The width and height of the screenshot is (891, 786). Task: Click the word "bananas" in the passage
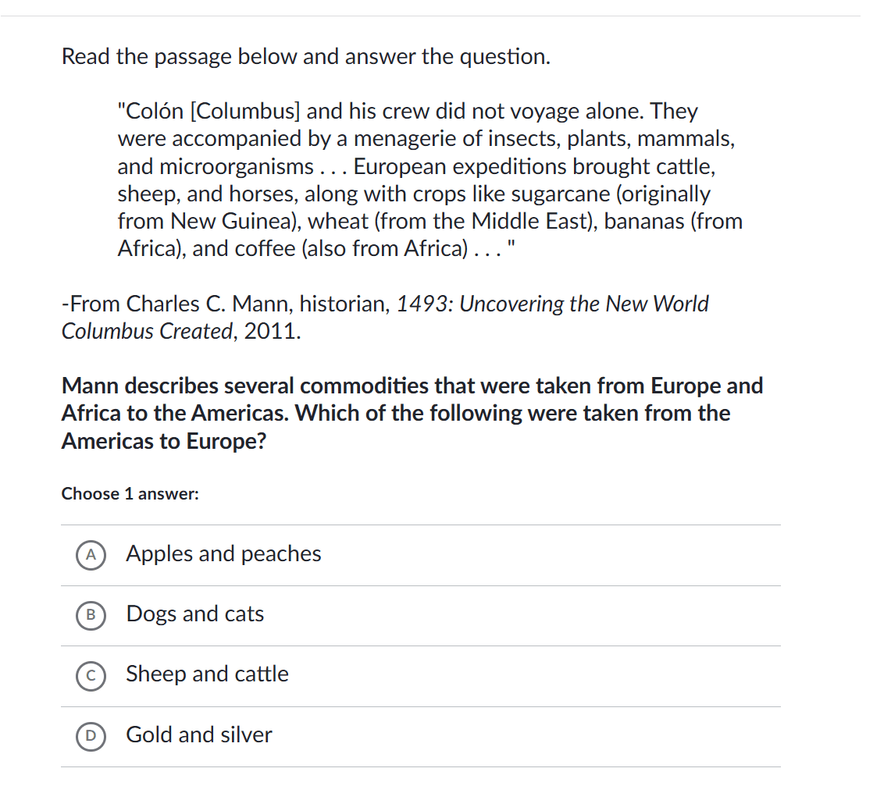click(640, 222)
